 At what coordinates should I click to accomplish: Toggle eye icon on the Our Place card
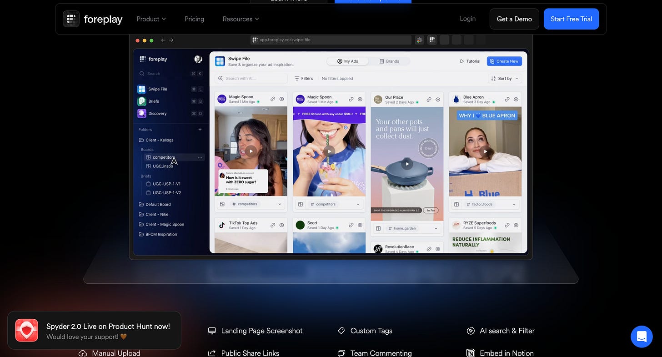pyautogui.click(x=438, y=100)
